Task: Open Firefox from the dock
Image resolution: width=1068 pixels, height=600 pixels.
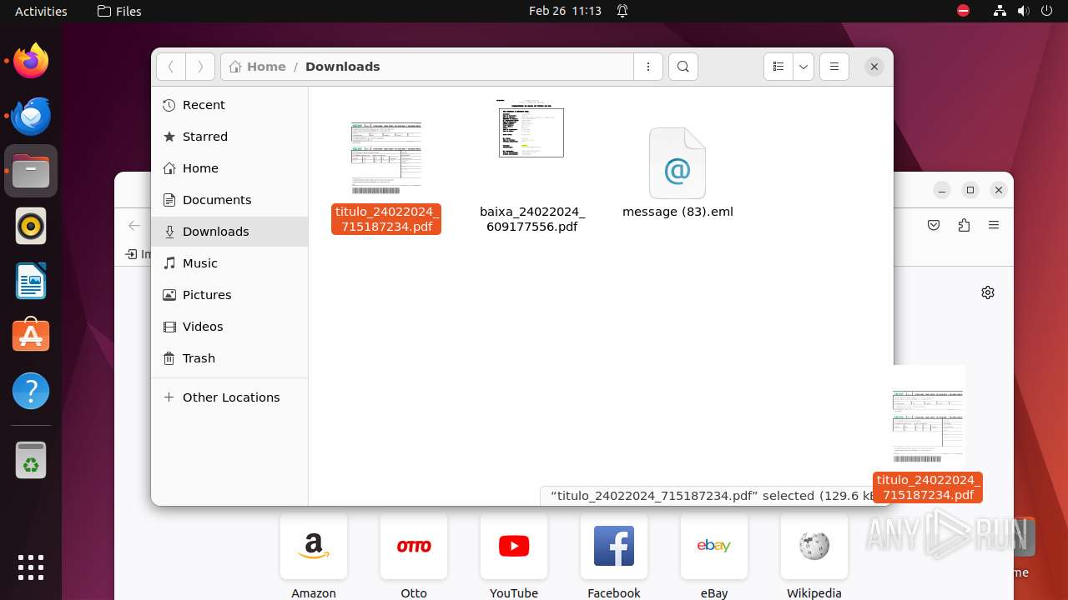Action: pyautogui.click(x=31, y=61)
